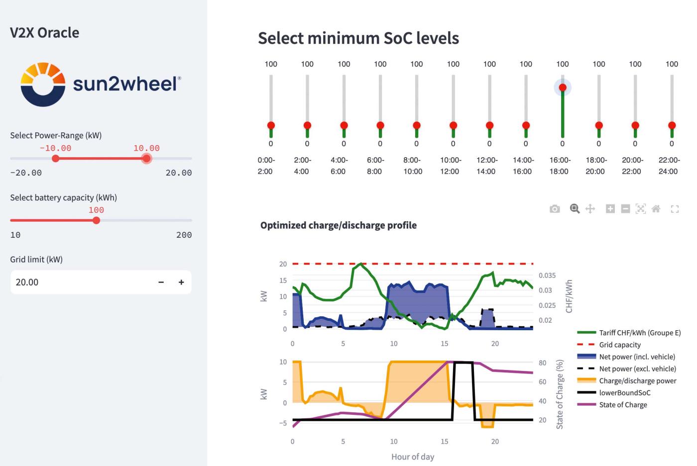Reset axes with the home icon

(x=656, y=209)
